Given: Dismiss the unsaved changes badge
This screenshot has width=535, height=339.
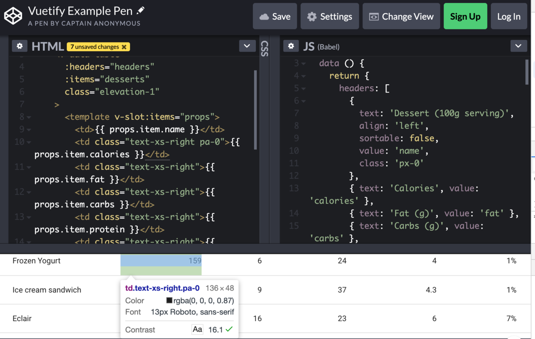Looking at the screenshot, I should pyautogui.click(x=124, y=47).
